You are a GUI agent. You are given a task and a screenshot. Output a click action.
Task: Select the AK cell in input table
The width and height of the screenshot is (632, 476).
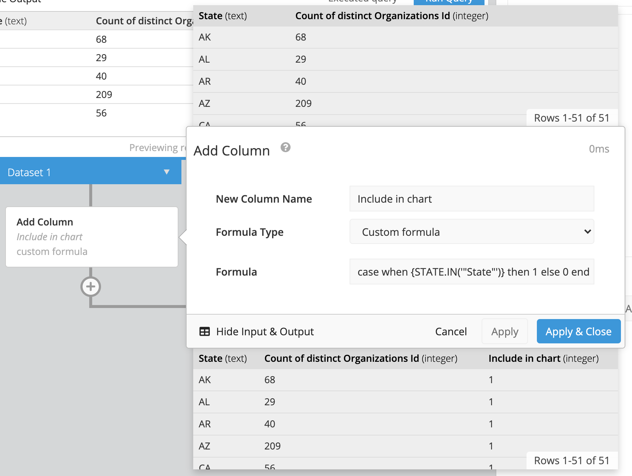(x=205, y=37)
